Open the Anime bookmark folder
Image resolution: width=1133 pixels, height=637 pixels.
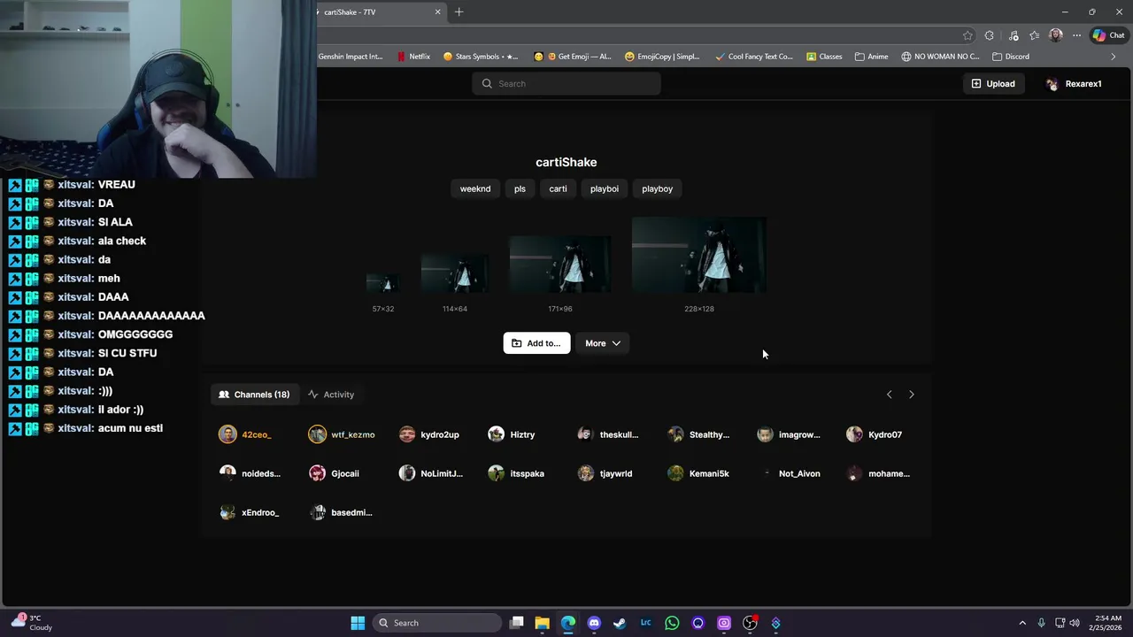point(872,57)
